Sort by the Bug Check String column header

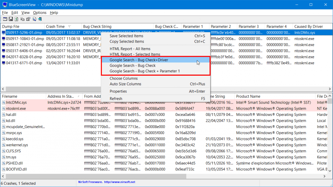click(117, 27)
